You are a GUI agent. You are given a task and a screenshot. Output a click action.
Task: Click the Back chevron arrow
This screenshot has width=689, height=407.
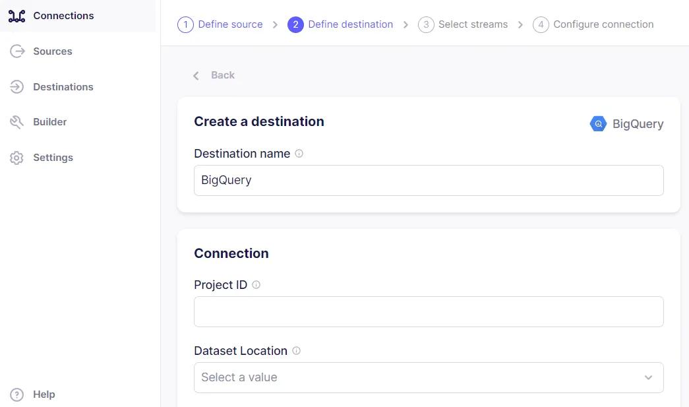coord(196,76)
